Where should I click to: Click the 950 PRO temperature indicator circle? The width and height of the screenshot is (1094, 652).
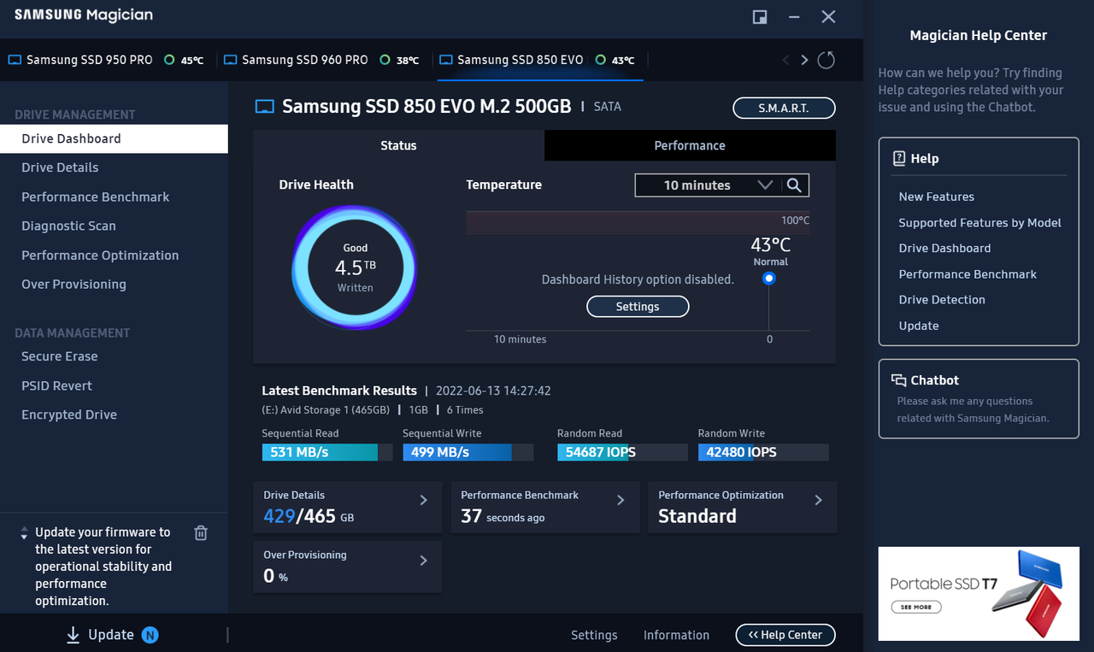[169, 60]
